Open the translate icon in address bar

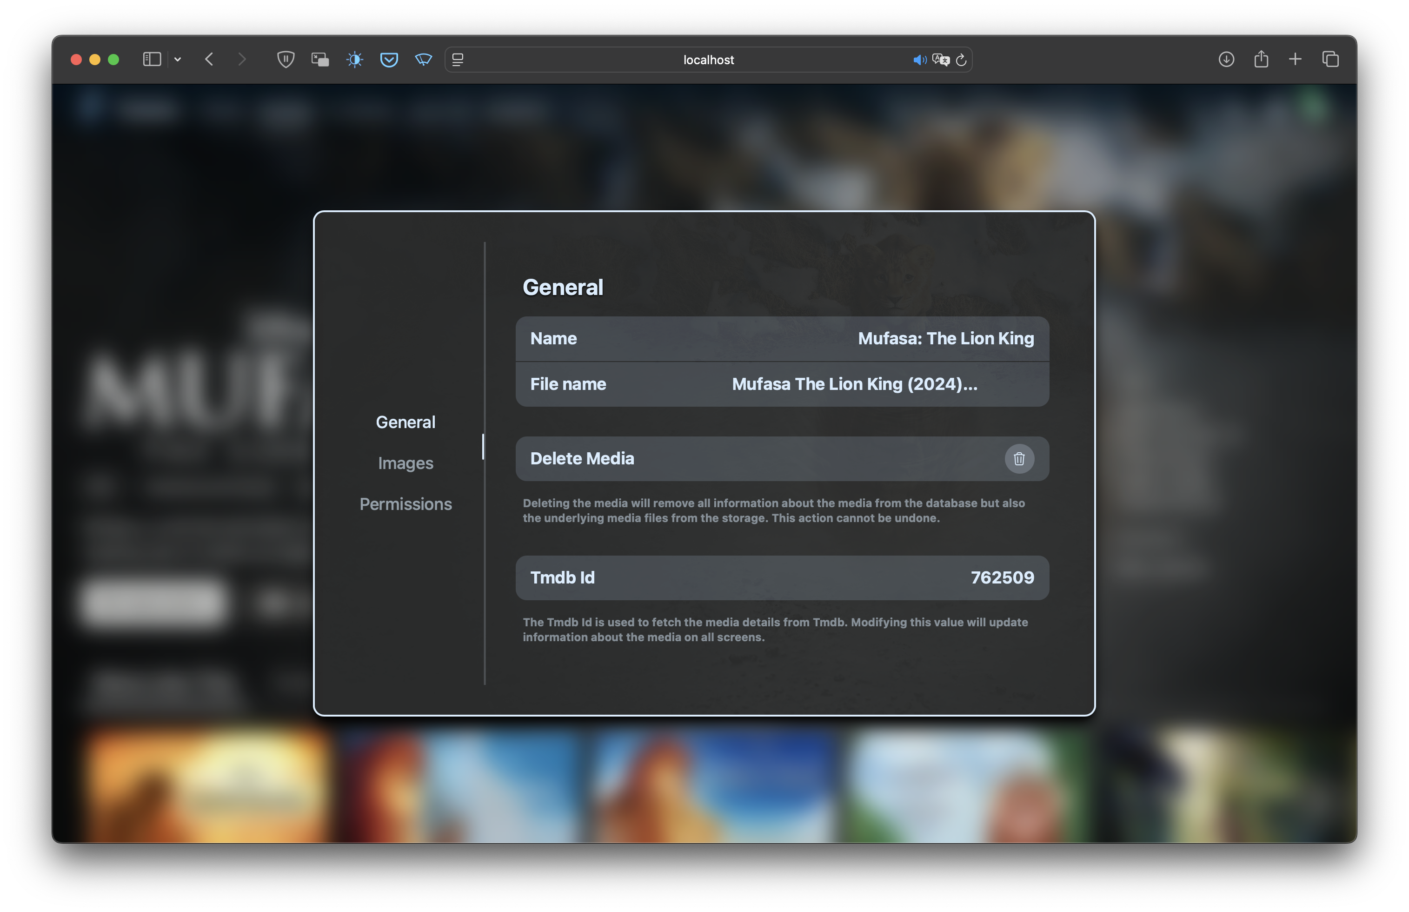940,60
